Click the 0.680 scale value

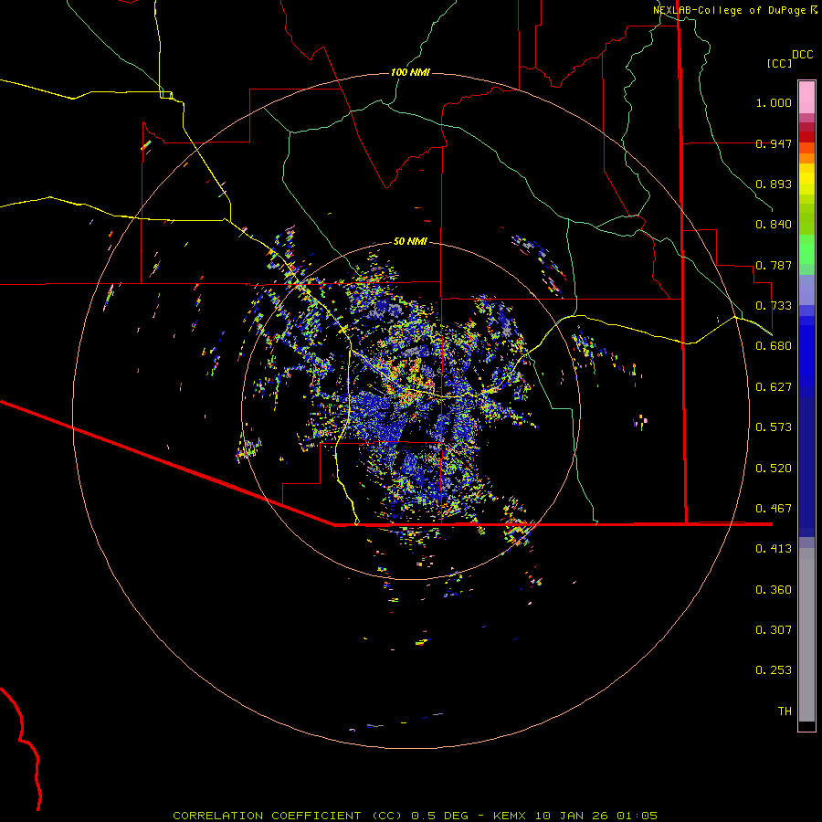pyautogui.click(x=774, y=346)
